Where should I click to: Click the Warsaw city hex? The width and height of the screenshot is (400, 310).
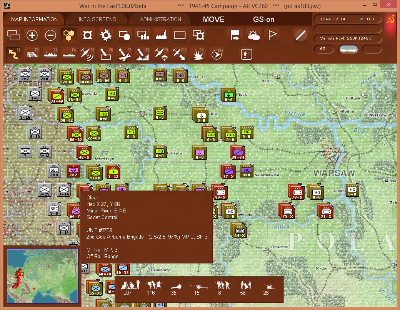(x=332, y=153)
